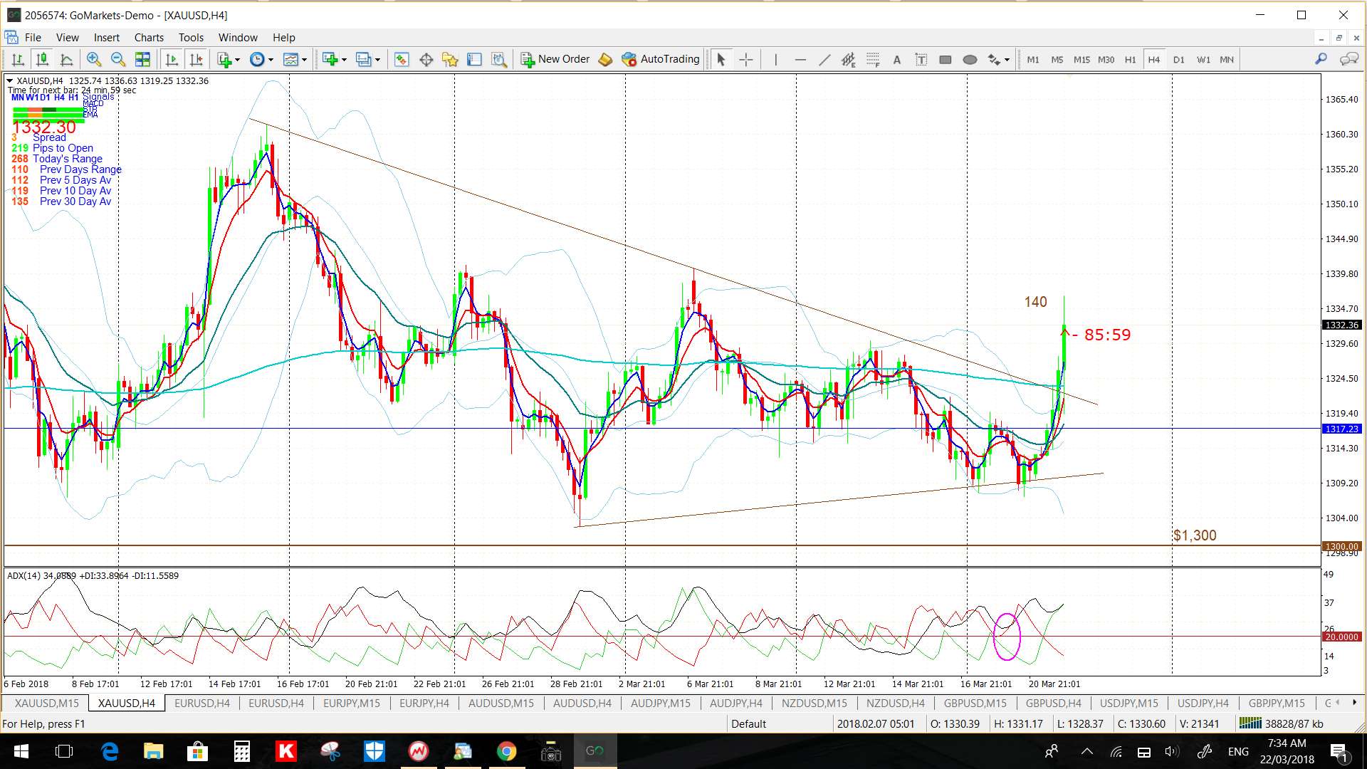Image resolution: width=1367 pixels, height=769 pixels.
Task: Open the File menu
Action: coord(33,38)
